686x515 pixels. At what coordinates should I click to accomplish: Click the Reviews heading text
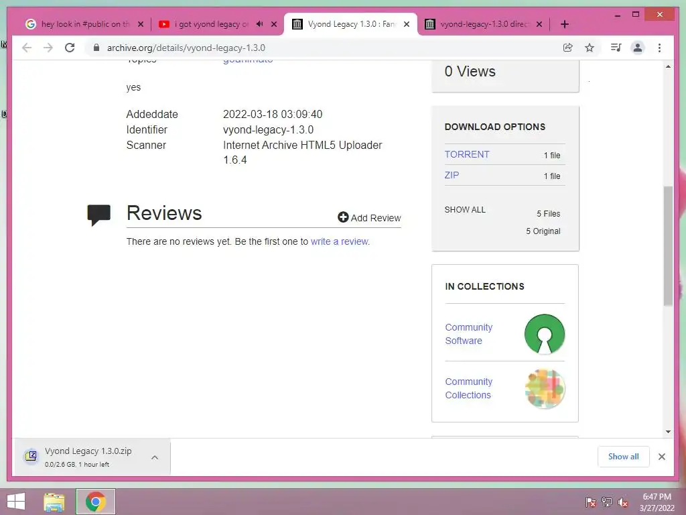[164, 213]
